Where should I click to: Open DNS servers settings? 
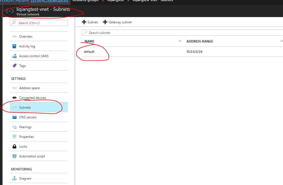coord(39,117)
